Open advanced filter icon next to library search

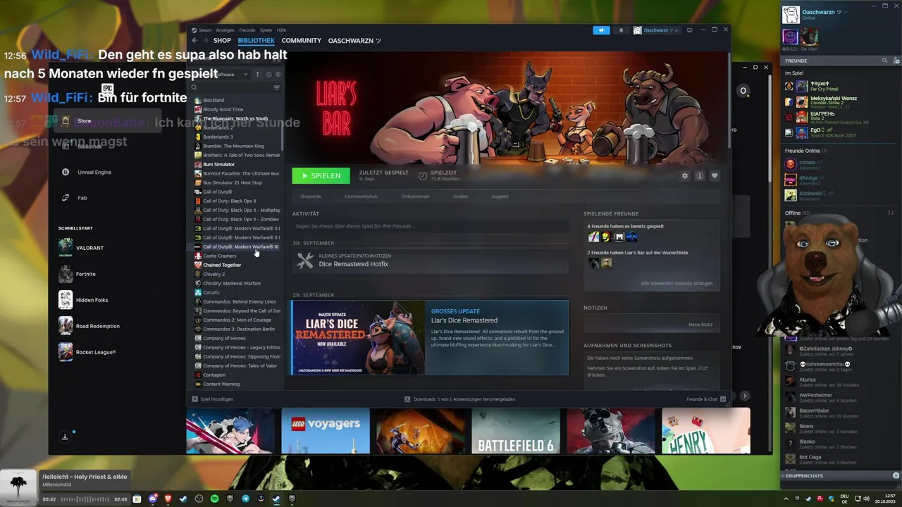(276, 87)
